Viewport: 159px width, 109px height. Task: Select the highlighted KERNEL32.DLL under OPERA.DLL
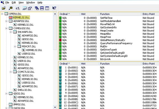22,17
